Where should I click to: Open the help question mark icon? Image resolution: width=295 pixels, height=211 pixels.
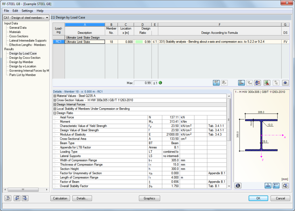[8, 198]
